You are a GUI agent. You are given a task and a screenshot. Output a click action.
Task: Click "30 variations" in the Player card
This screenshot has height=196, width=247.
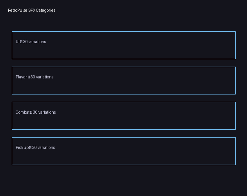click(x=42, y=77)
